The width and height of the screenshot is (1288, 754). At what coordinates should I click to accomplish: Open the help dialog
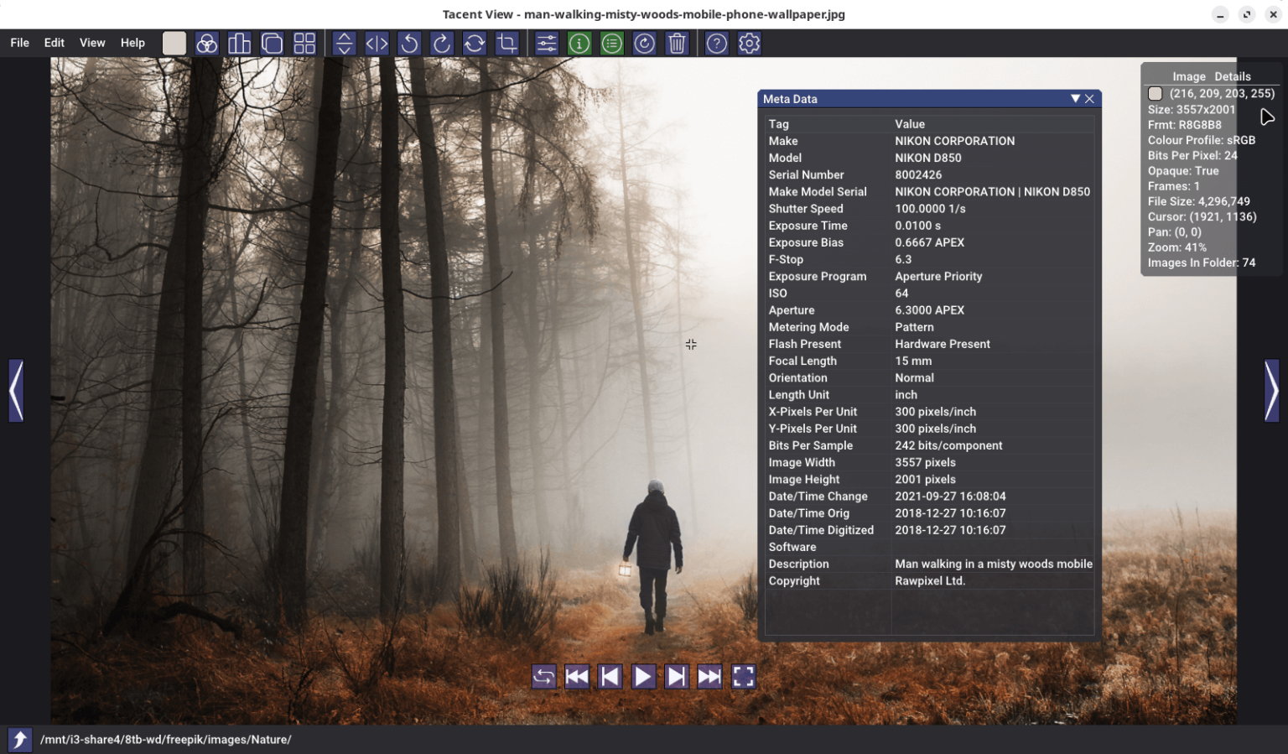point(717,43)
